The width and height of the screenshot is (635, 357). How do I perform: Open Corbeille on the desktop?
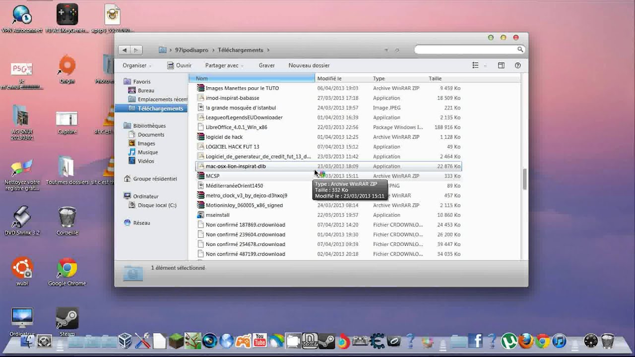(67, 221)
